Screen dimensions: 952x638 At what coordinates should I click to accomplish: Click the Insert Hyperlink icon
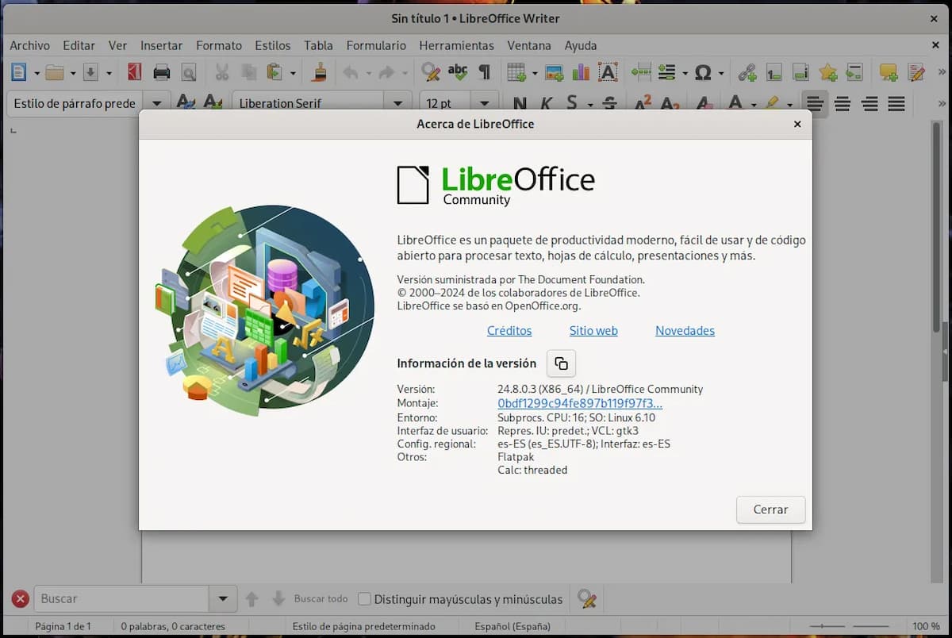747,73
